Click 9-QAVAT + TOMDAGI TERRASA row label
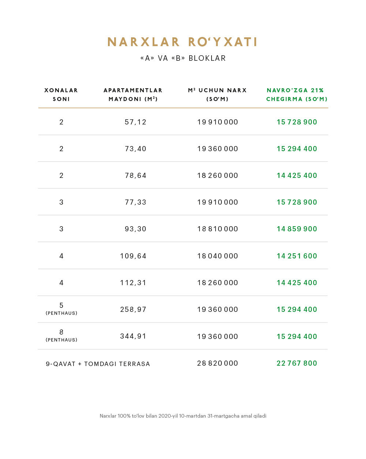The image size is (366, 459). pos(98,364)
